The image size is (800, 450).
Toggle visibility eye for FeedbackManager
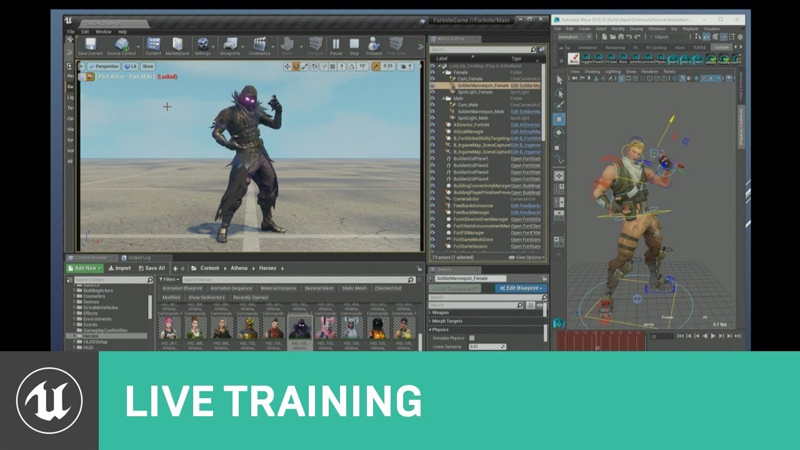[x=432, y=212]
